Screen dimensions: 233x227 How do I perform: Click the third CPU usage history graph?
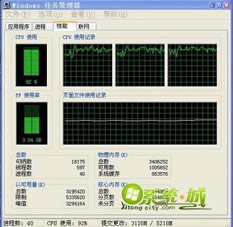tap(192, 65)
